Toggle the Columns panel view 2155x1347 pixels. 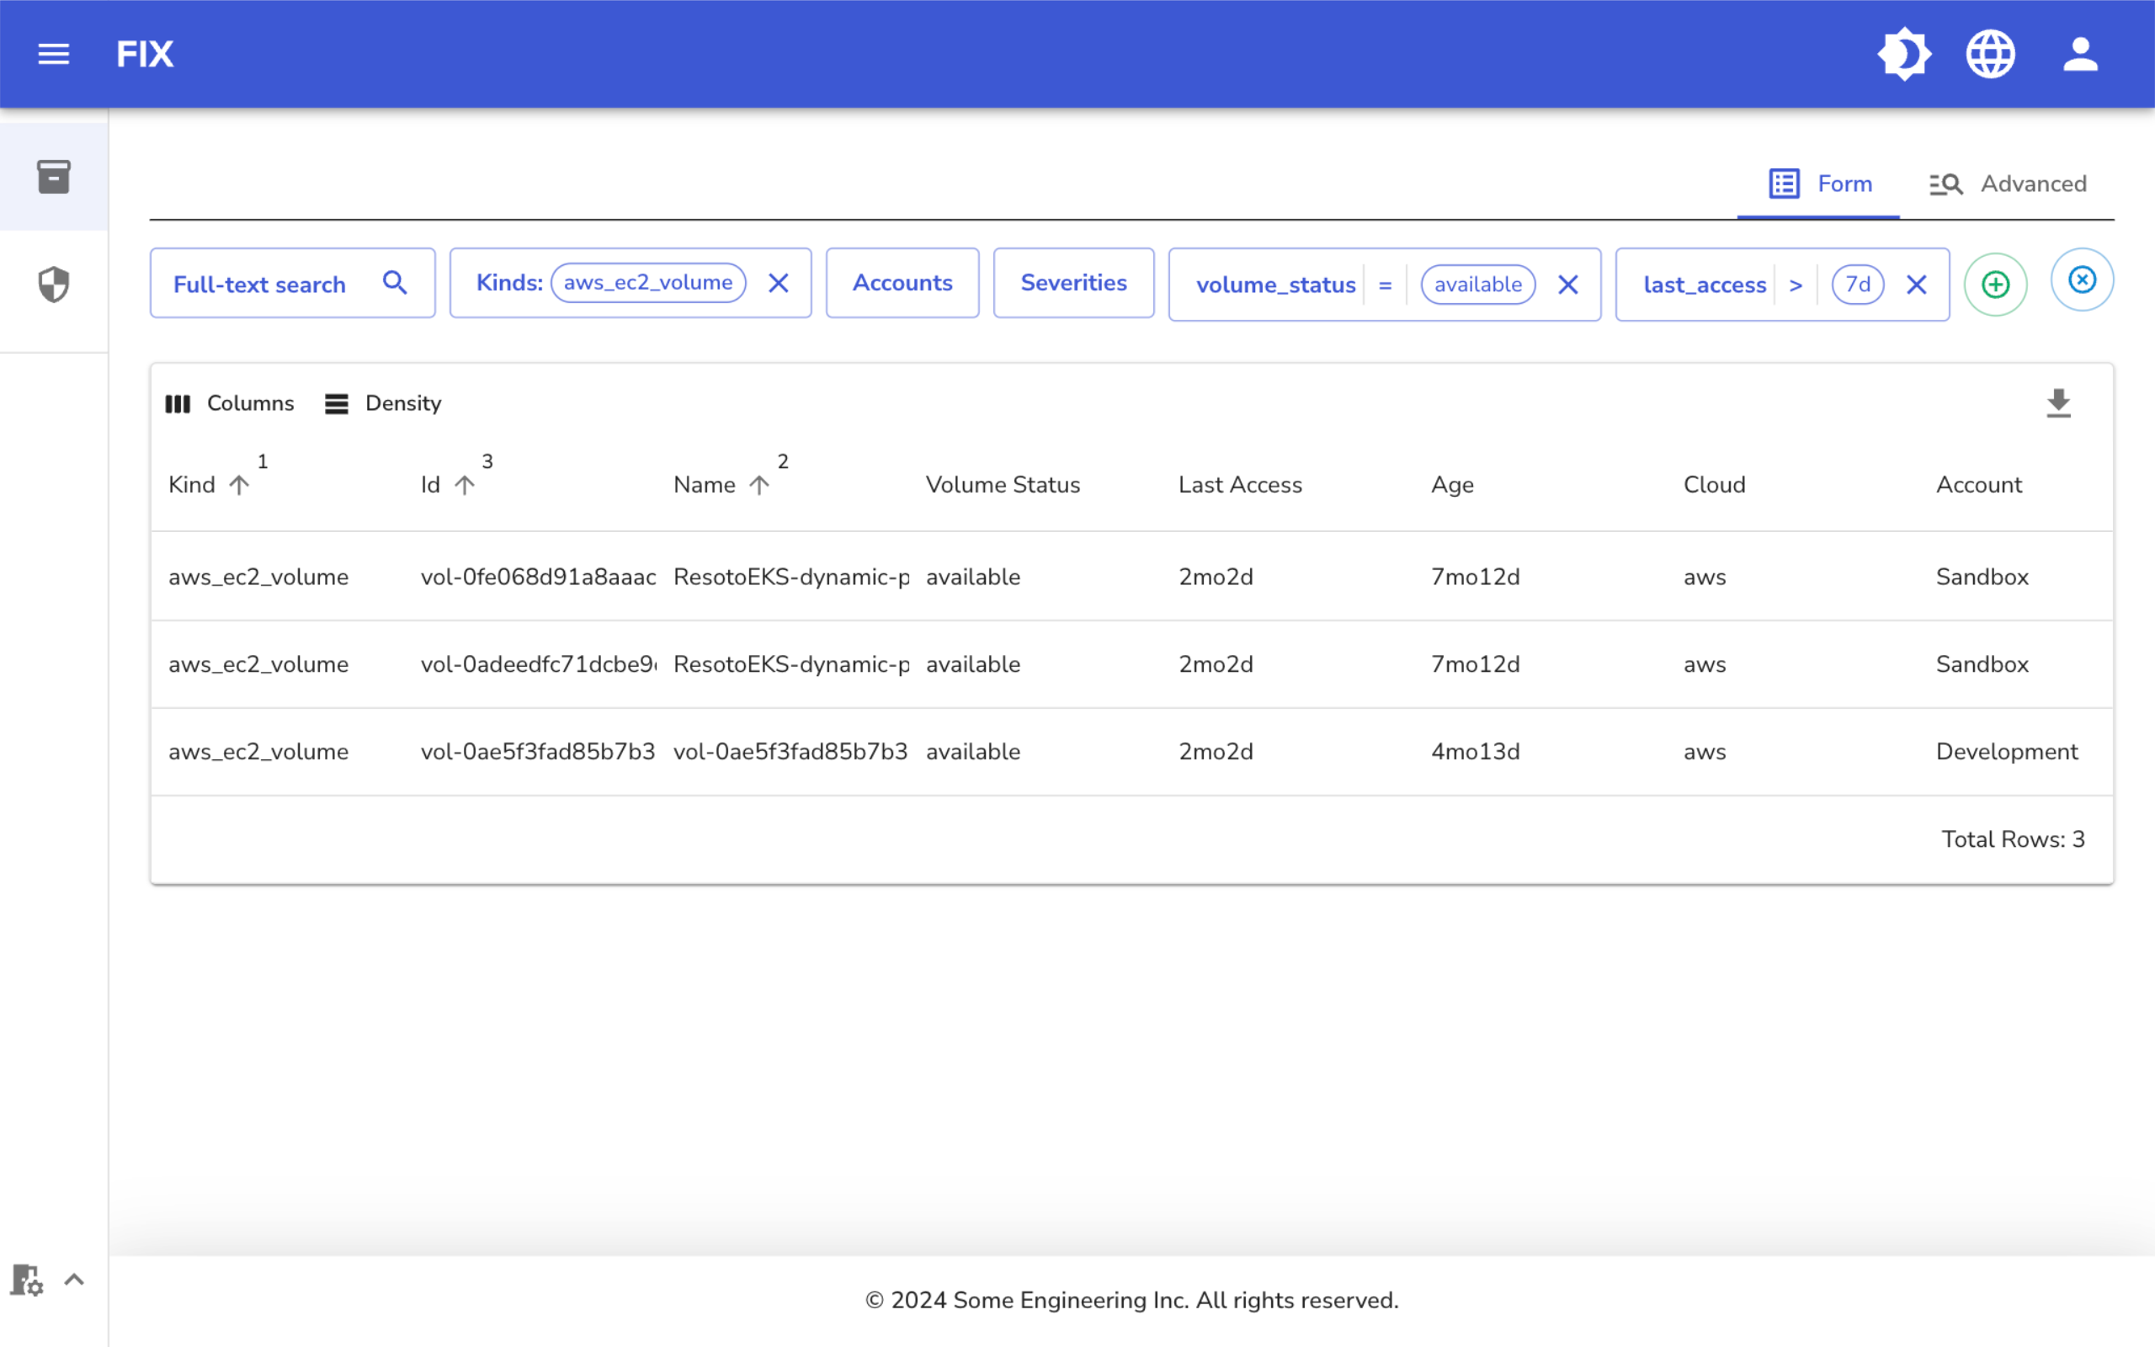[230, 403]
